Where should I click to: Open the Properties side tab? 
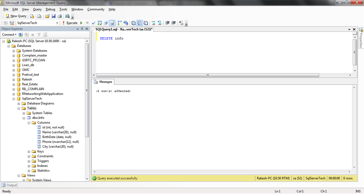(361, 38)
